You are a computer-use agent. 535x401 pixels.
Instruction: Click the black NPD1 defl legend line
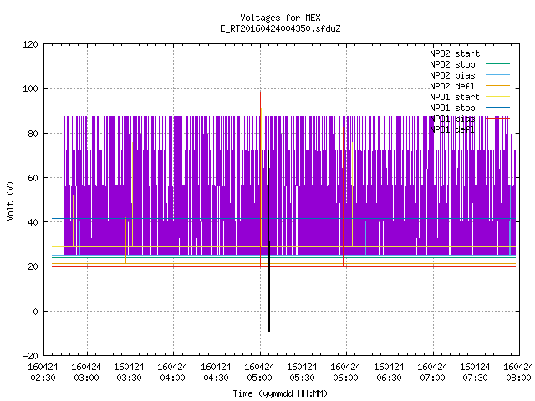[x=497, y=129]
